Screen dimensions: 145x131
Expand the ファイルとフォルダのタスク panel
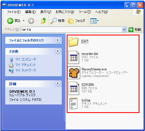pyautogui.click(x=58, y=40)
